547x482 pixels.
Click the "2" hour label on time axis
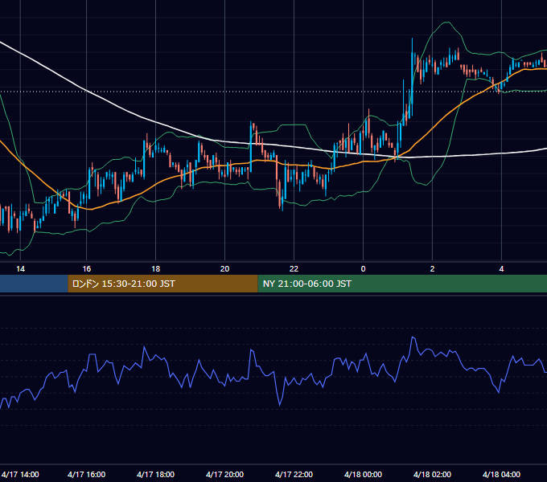click(432, 268)
